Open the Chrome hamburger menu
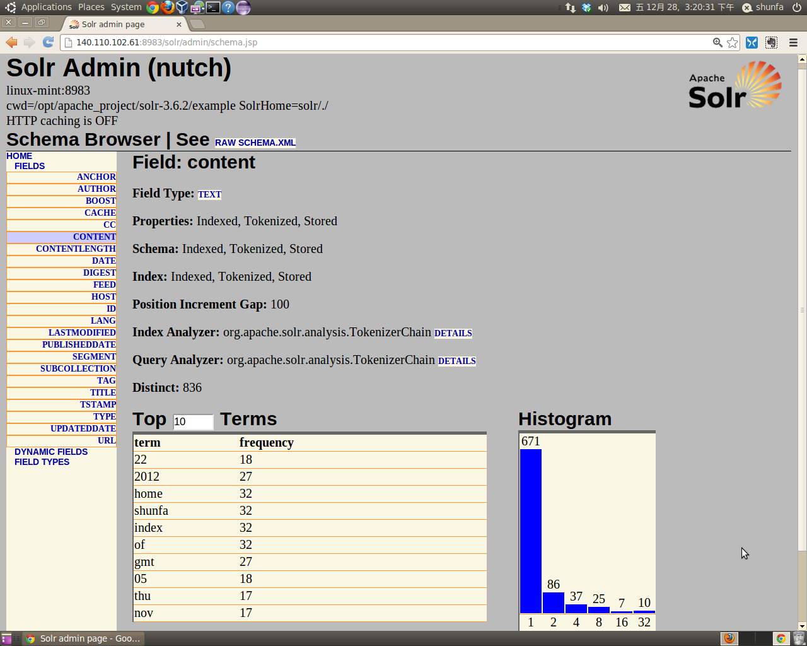This screenshot has height=646, width=807. 793,42
